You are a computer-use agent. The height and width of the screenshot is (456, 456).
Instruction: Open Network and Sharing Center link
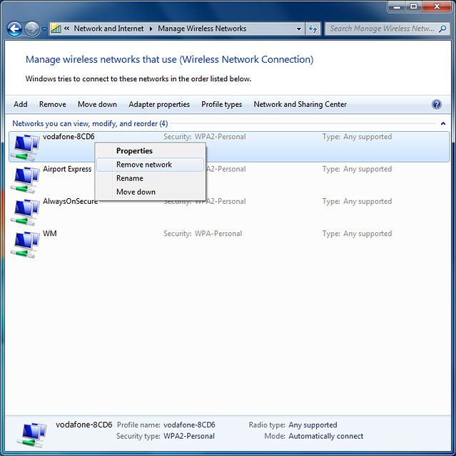pos(300,104)
